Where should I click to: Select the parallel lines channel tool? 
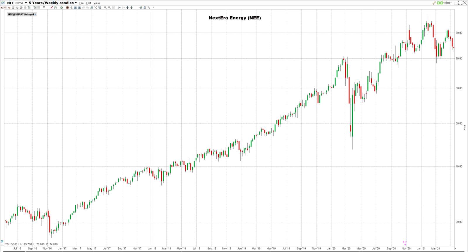point(100,7)
